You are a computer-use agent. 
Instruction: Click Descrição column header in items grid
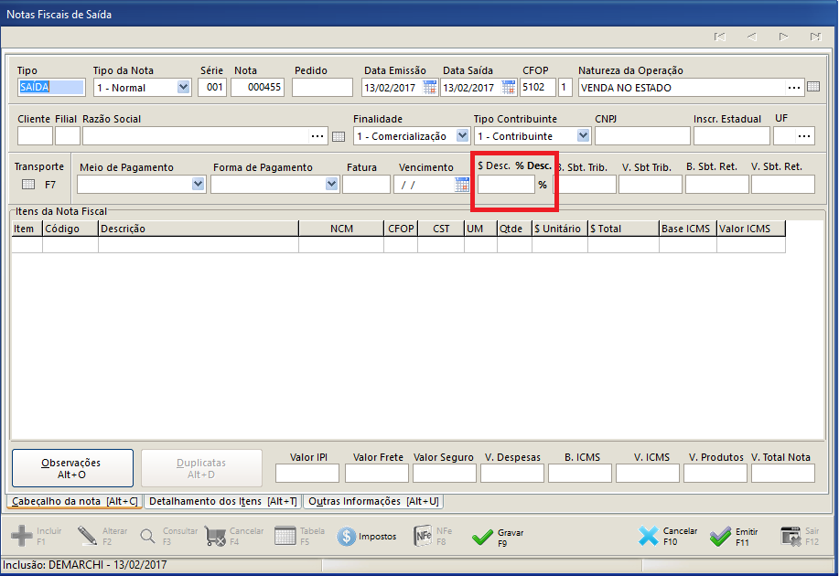[199, 229]
